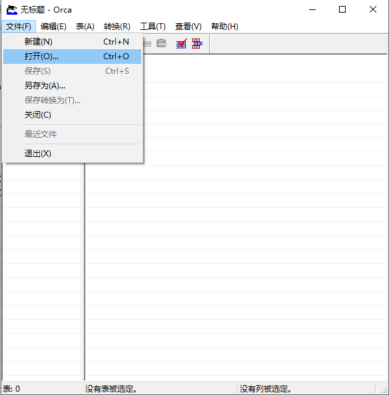
Task: Click 保存转换为(T)... menu entry
Action: (72, 100)
